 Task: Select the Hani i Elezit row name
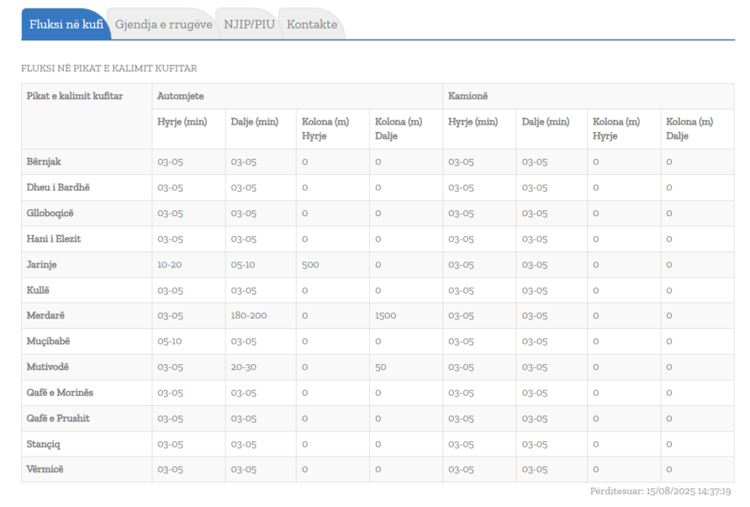coord(53,239)
